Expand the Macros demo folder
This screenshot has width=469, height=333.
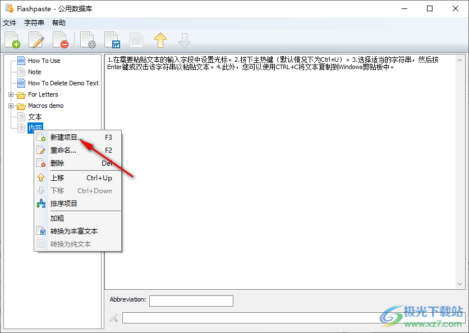(12, 106)
